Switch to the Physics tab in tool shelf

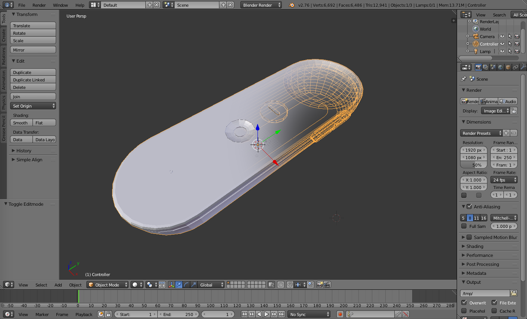pos(4,102)
